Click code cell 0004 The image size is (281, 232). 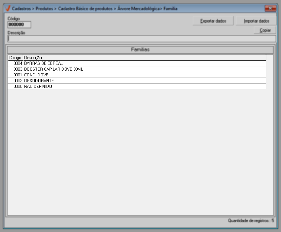[16, 63]
